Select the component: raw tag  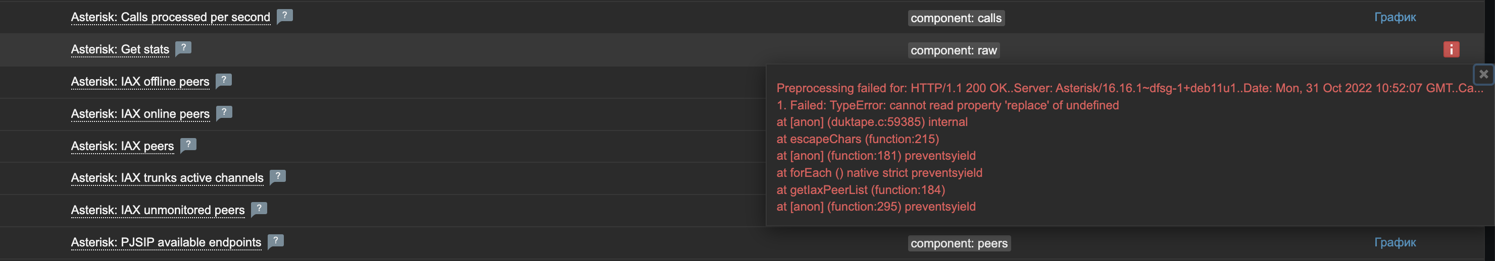954,50
